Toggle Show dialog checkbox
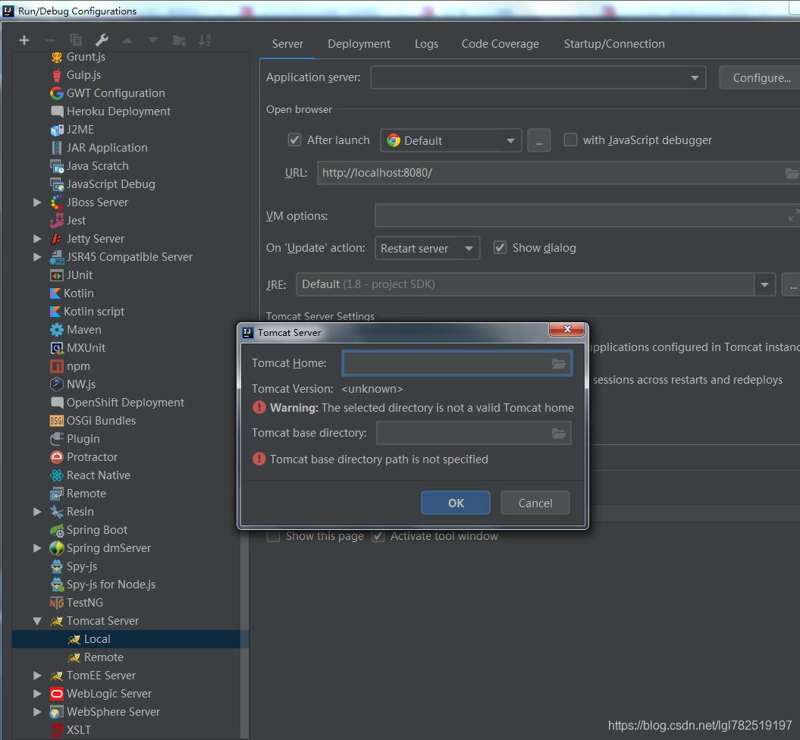The width and height of the screenshot is (800, 740). (x=500, y=248)
